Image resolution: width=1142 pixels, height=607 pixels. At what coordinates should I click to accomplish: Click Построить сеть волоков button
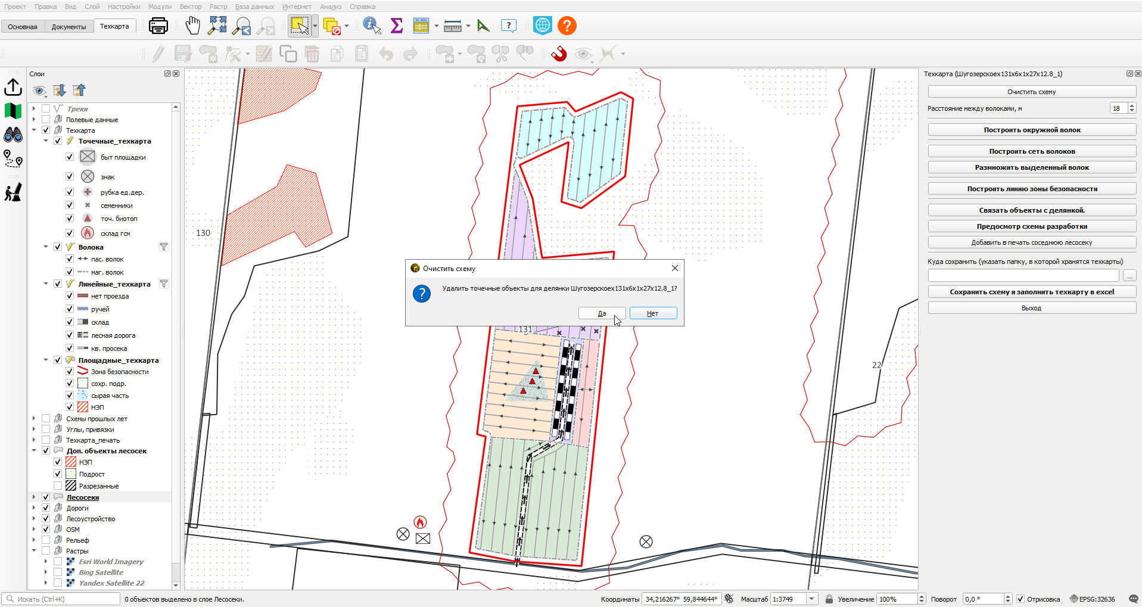tap(1032, 151)
